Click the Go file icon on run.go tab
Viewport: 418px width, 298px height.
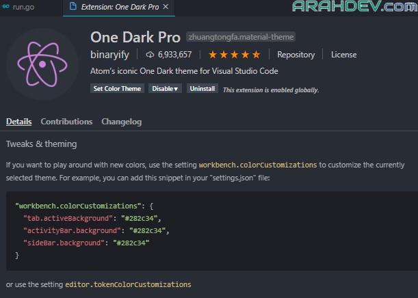(x=5, y=8)
